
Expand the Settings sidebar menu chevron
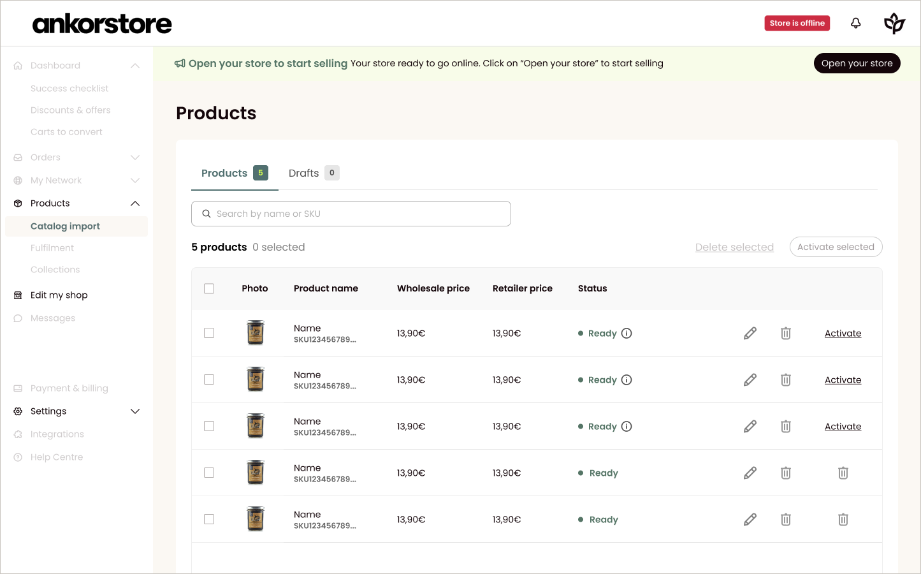pyautogui.click(x=135, y=411)
